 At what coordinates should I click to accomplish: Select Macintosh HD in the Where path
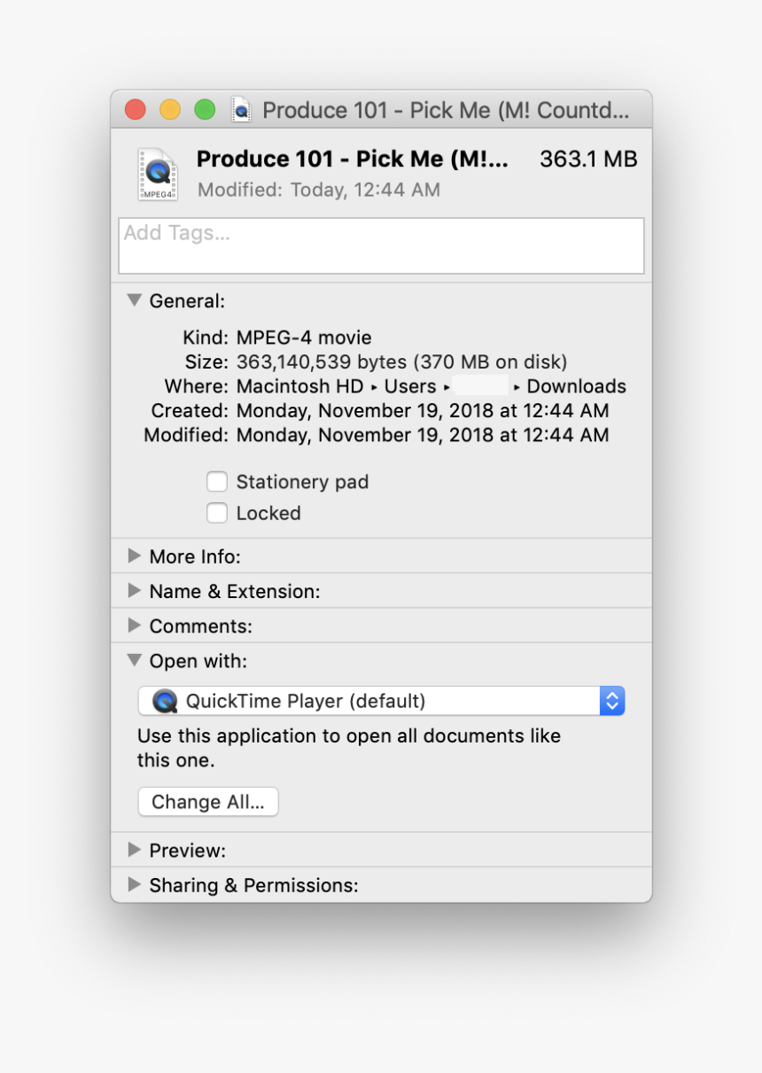tap(299, 386)
